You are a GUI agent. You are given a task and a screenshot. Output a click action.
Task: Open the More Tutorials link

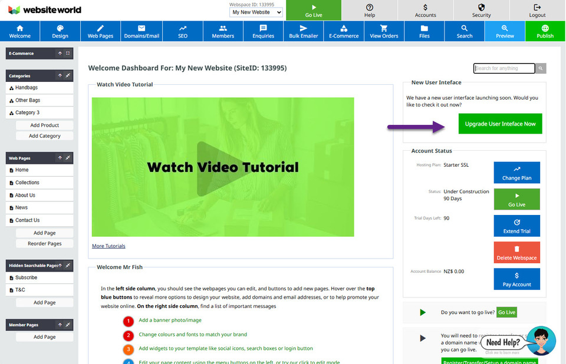click(x=108, y=246)
